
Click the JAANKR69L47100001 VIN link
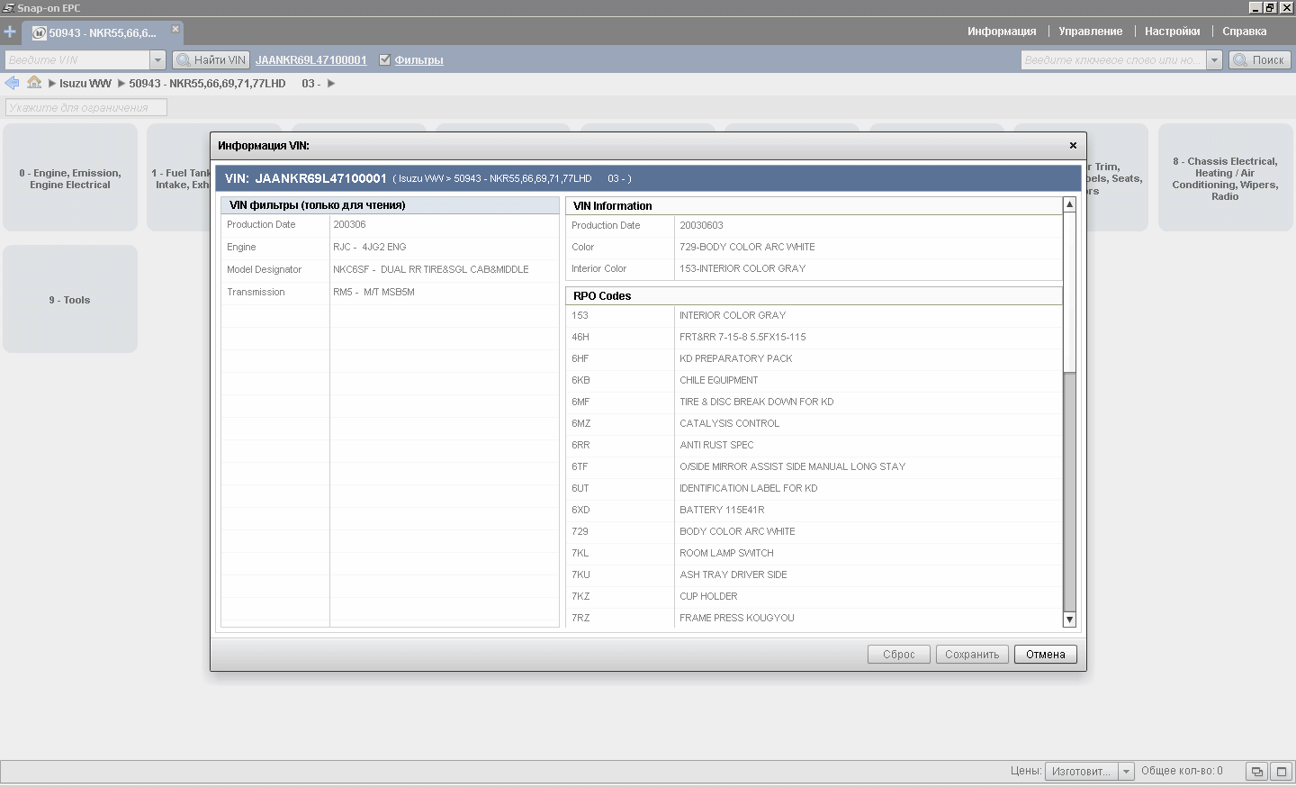point(310,60)
